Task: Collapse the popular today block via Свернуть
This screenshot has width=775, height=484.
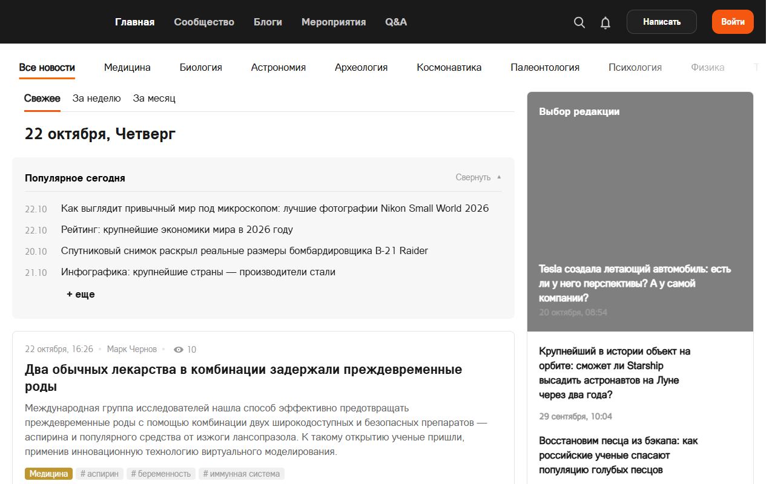Action: tap(478, 177)
